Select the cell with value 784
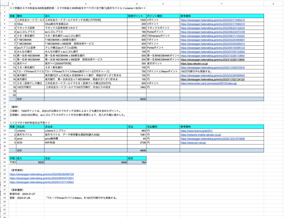The image size is (284, 218). tap(137, 162)
